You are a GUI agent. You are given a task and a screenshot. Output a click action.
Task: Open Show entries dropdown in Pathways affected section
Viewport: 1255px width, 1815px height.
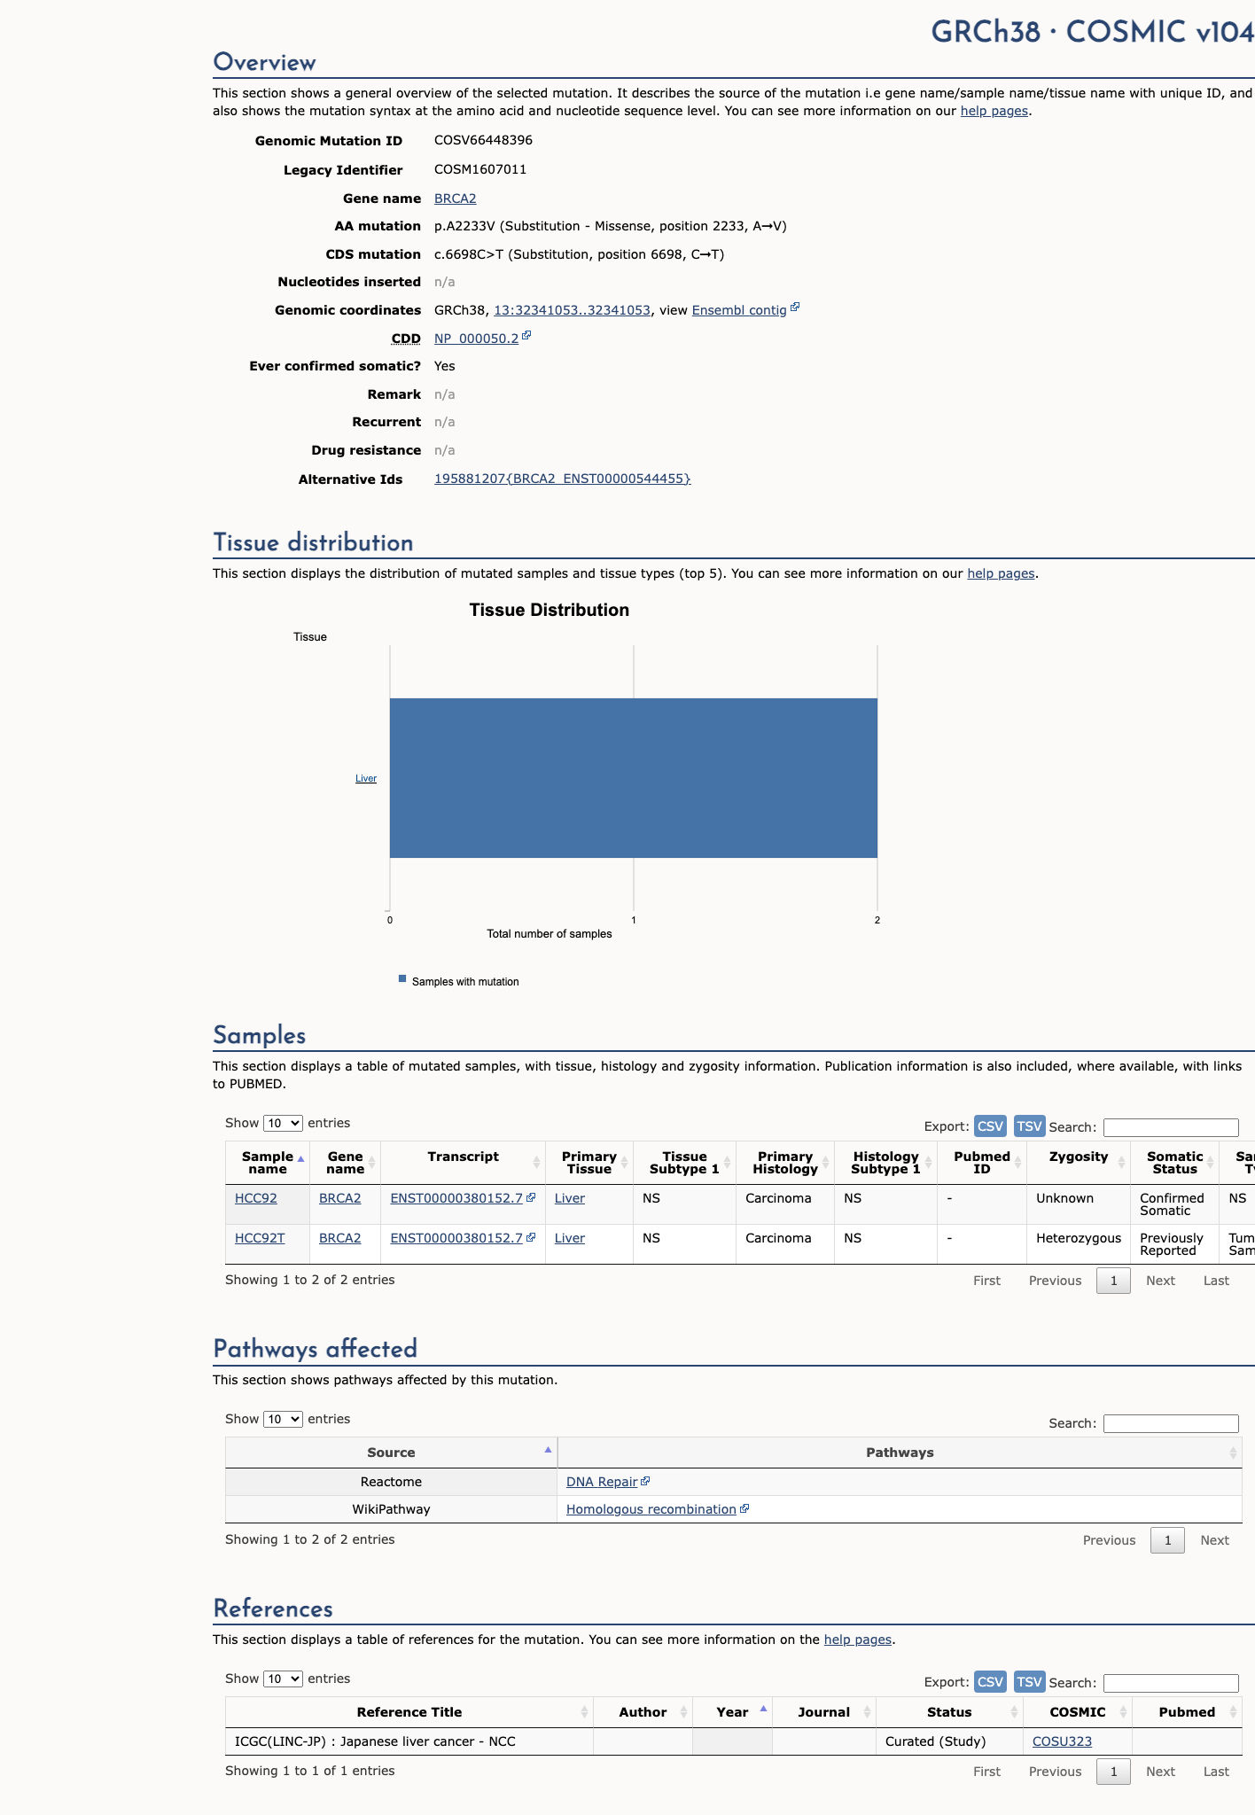coord(283,1419)
